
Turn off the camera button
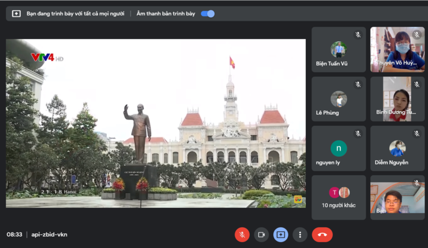pyautogui.click(x=261, y=234)
